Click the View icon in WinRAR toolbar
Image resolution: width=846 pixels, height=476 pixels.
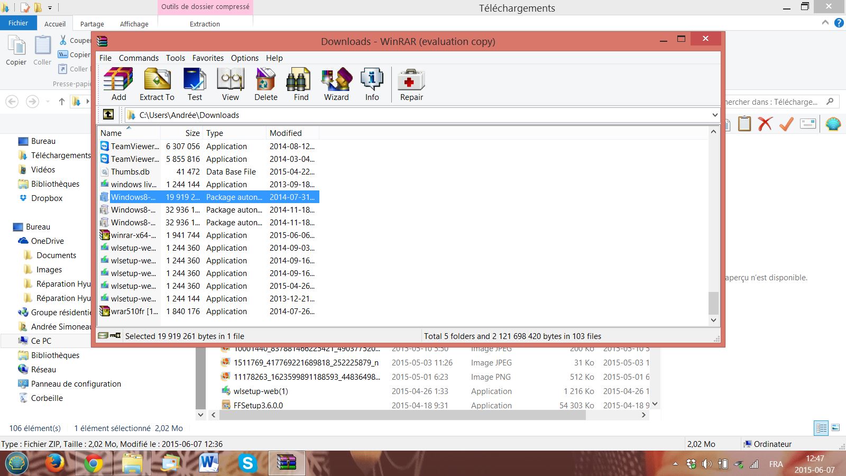[x=230, y=84]
